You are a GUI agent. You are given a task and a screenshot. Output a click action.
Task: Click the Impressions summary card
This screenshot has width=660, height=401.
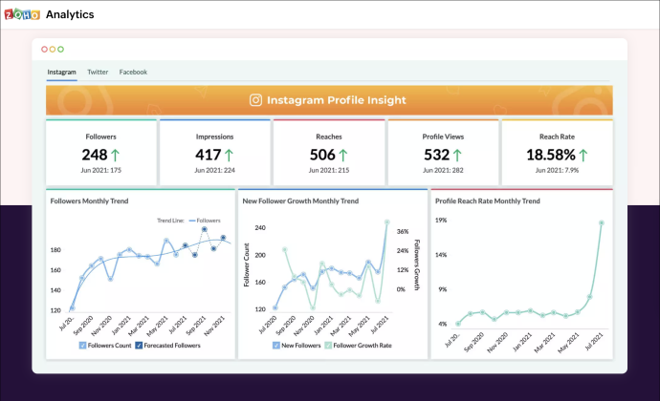(x=214, y=152)
